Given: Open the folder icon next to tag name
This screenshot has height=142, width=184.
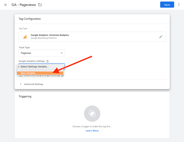Looking at the screenshot, I should pyautogui.click(x=40, y=5).
